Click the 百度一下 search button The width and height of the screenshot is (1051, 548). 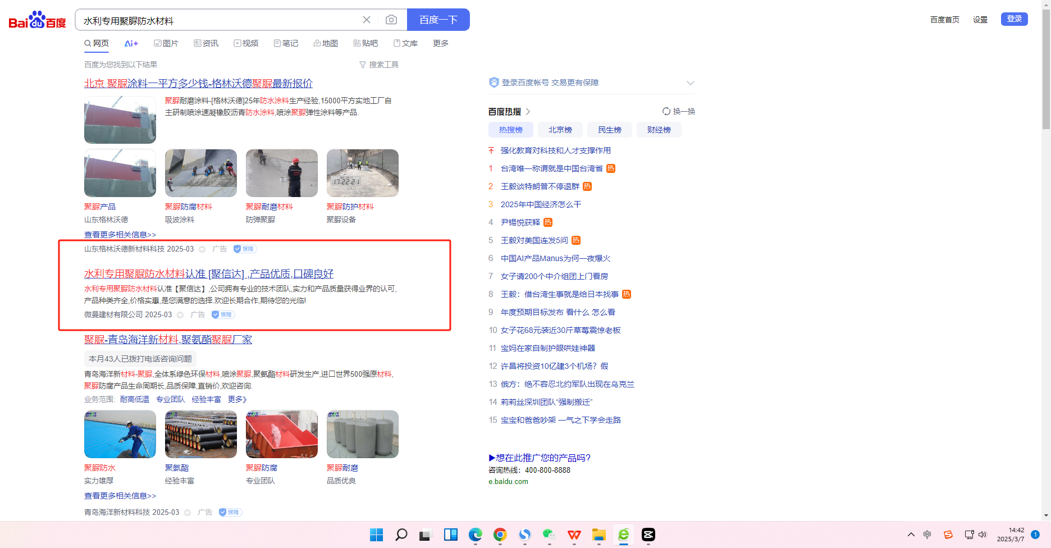(x=438, y=20)
